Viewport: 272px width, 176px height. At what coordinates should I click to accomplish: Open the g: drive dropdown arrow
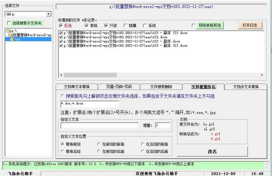tap(49, 14)
